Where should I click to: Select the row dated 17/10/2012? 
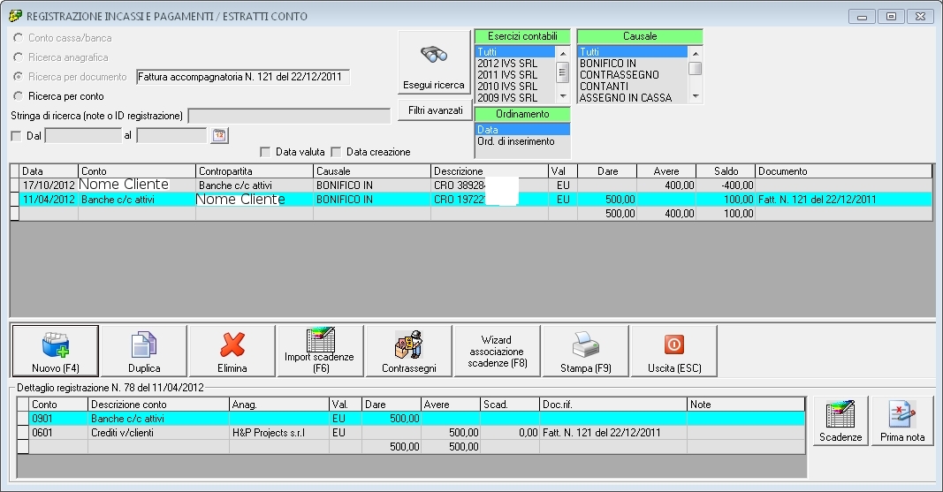pos(471,185)
